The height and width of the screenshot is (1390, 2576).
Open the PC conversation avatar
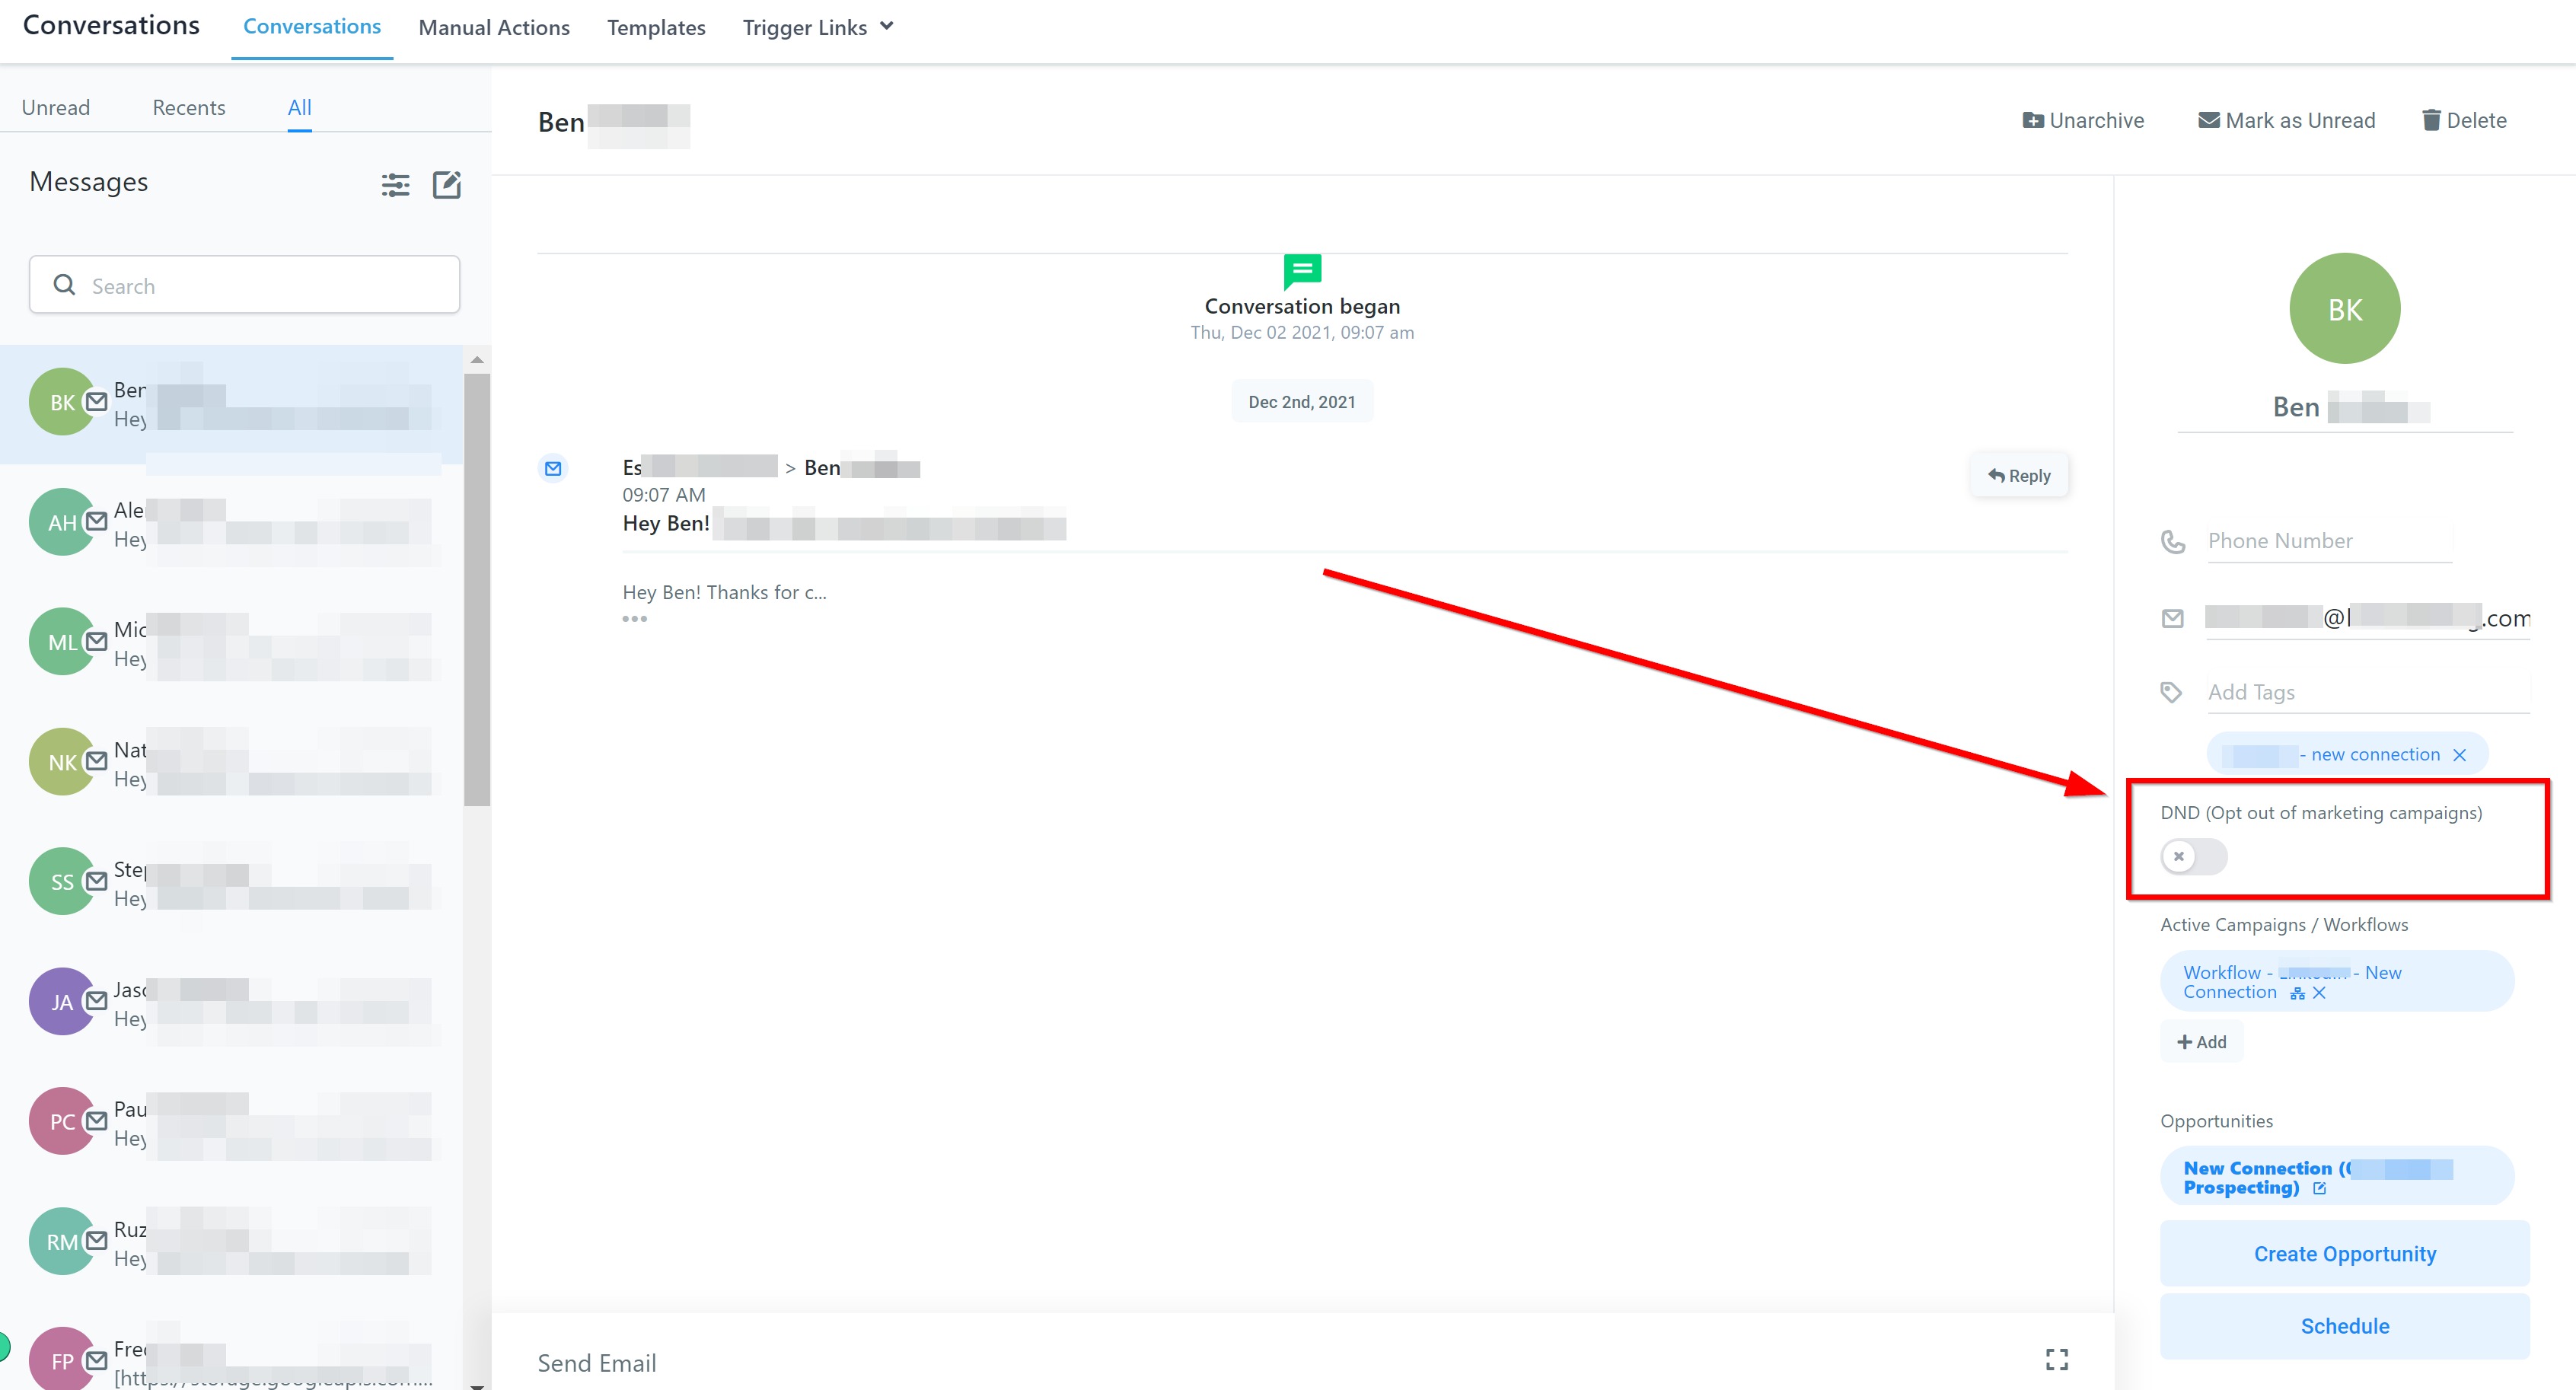tap(62, 1121)
